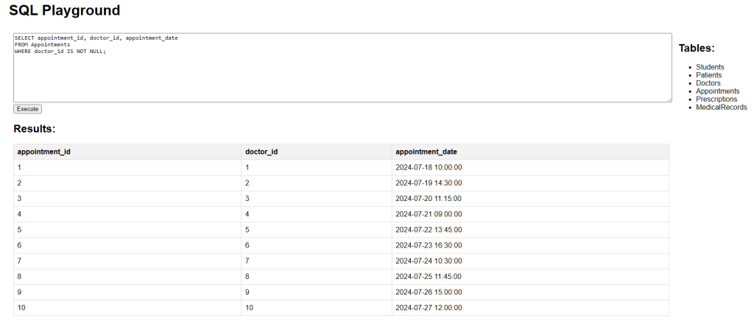Click the Results heading

tap(35, 129)
